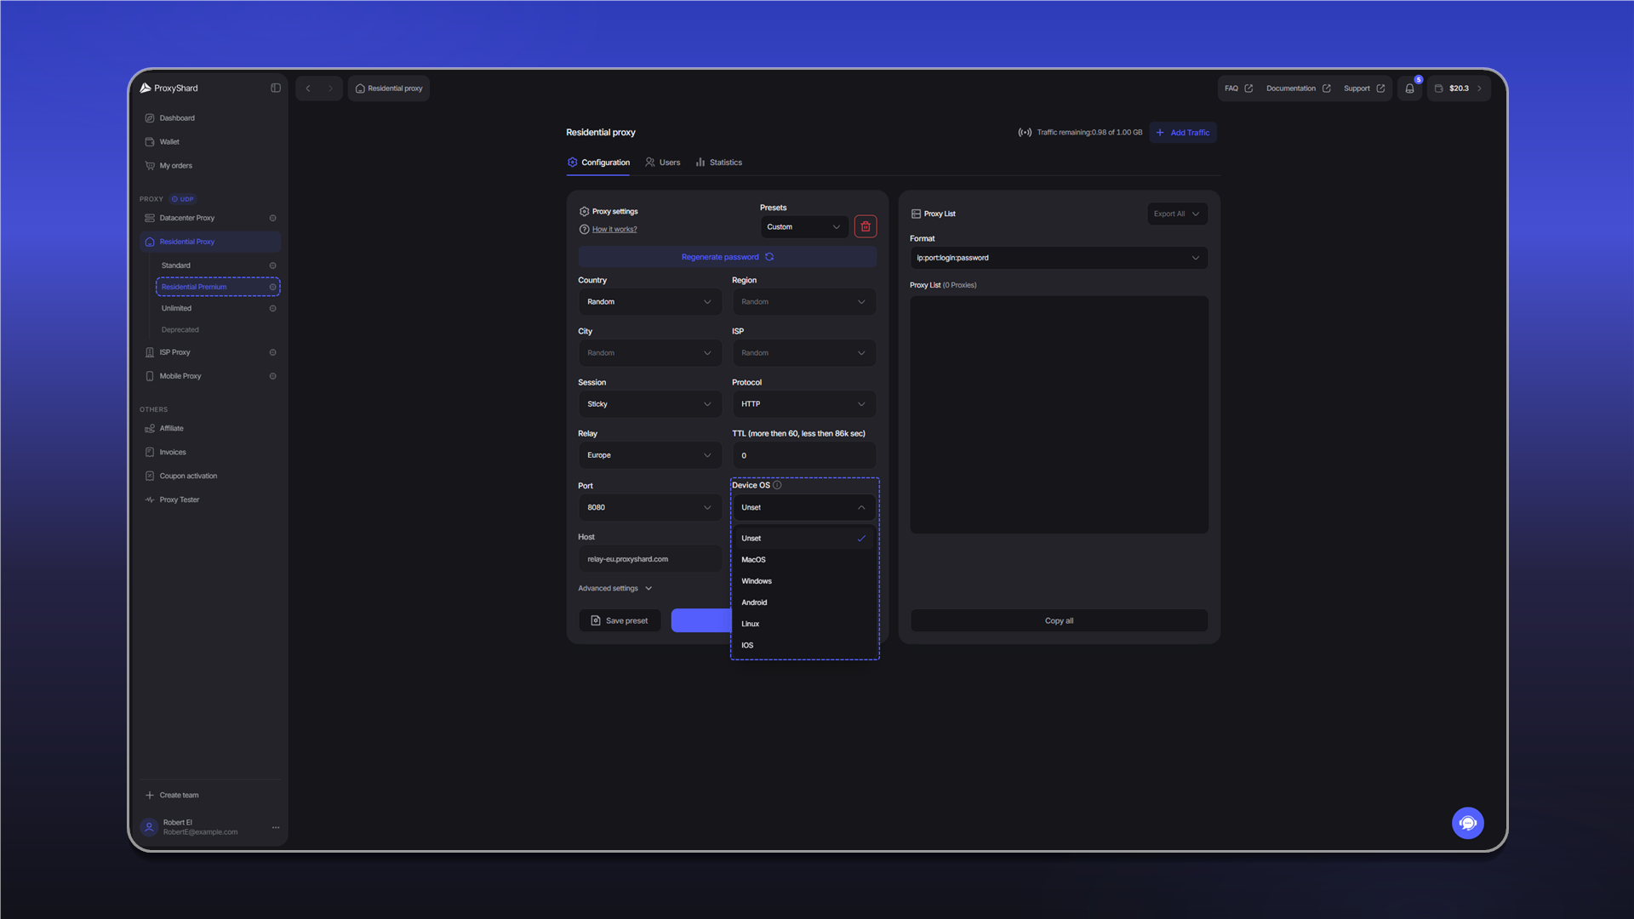Open the Configuration tab
The height and width of the screenshot is (919, 1634).
pyautogui.click(x=598, y=163)
